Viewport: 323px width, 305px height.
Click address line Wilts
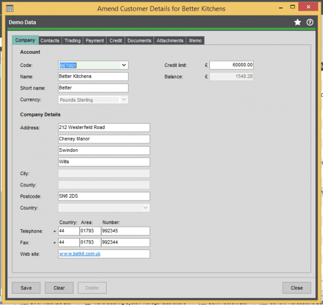(x=104, y=162)
